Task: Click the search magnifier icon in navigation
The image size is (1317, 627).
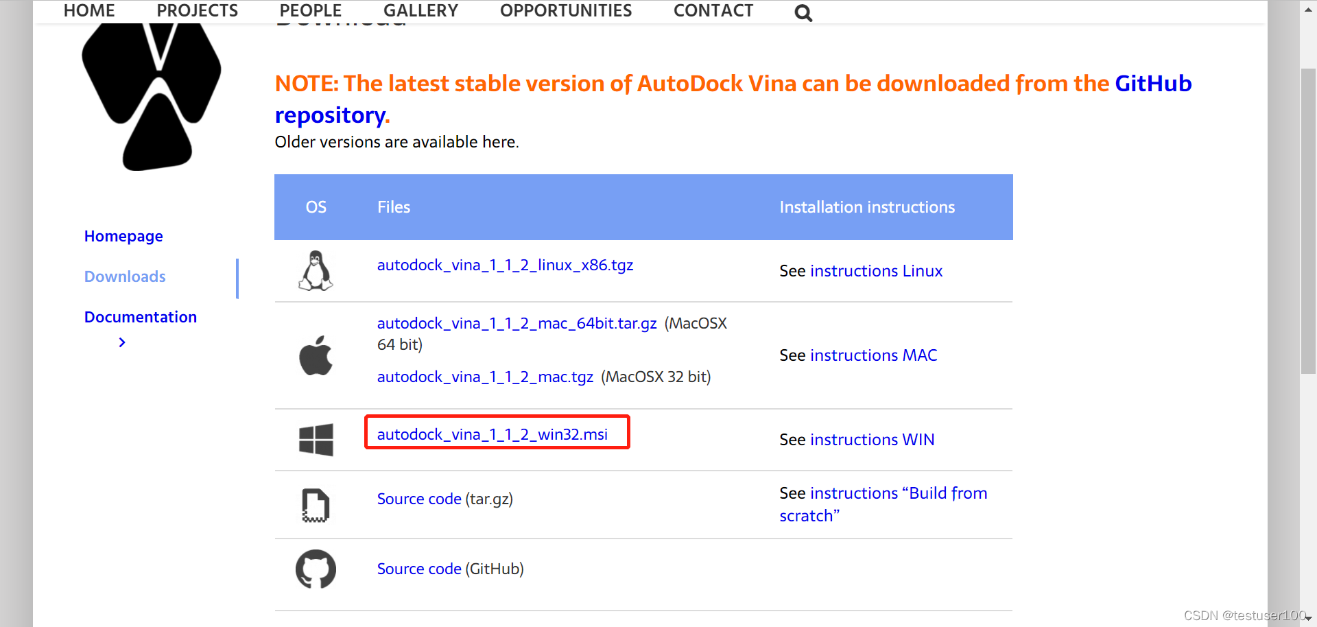Action: tap(803, 13)
